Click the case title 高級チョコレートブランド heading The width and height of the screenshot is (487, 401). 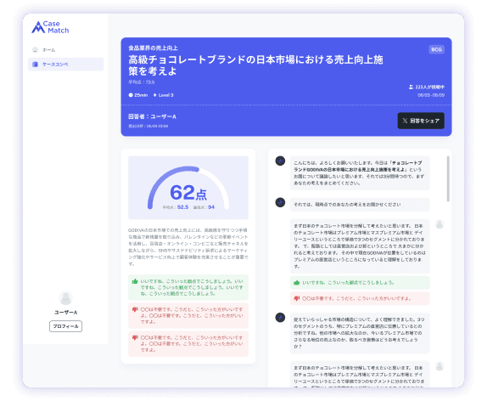[255, 65]
